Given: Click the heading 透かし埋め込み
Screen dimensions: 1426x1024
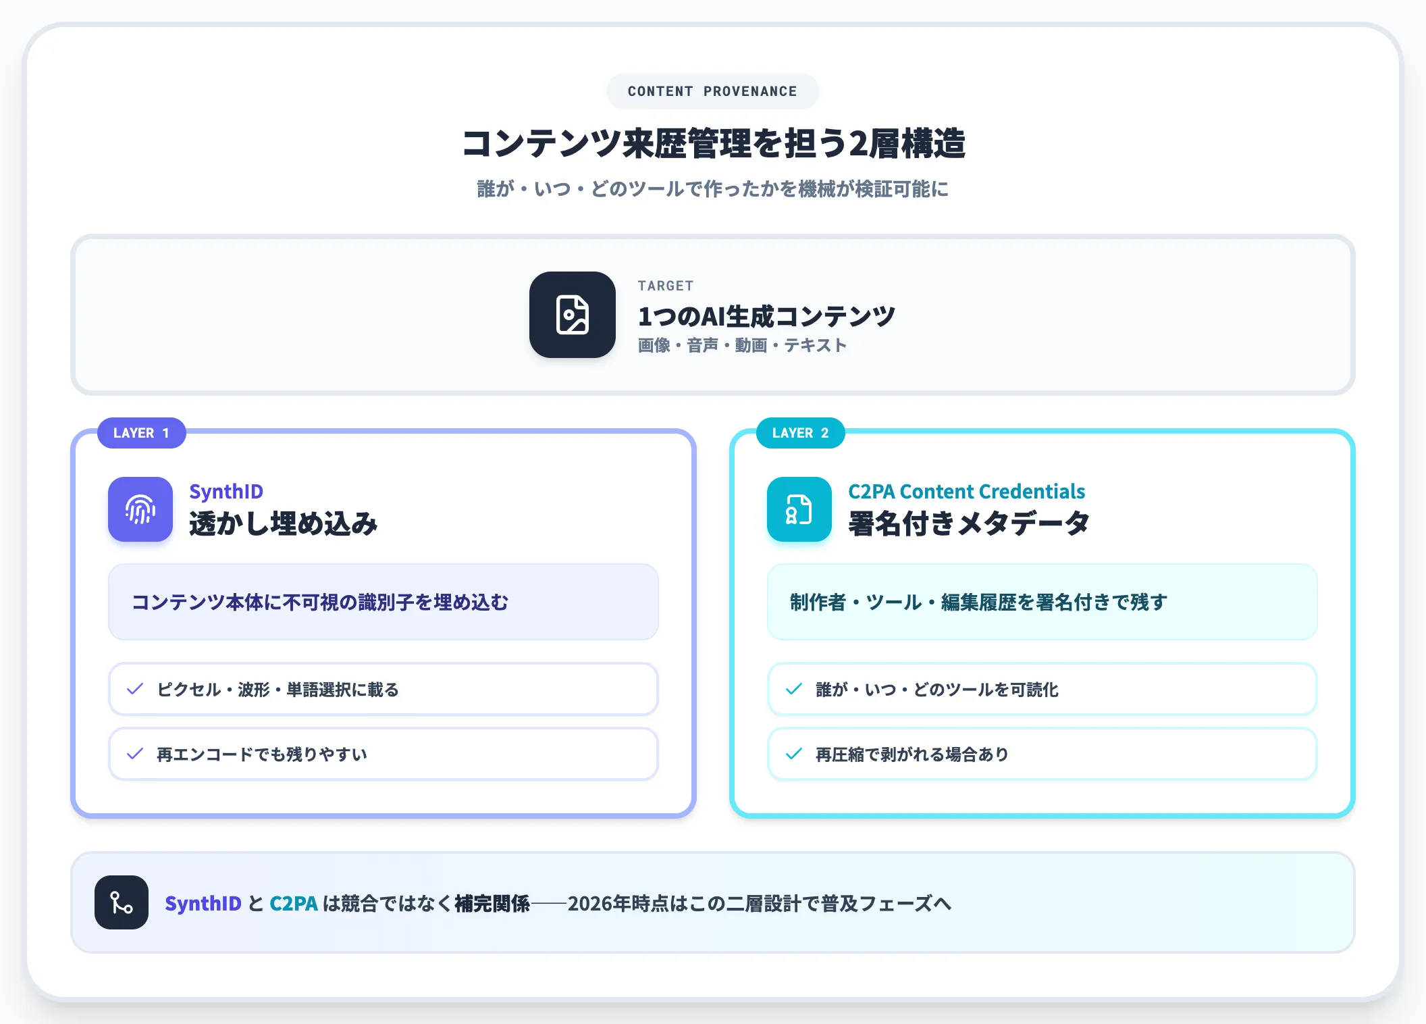Looking at the screenshot, I should click(283, 523).
